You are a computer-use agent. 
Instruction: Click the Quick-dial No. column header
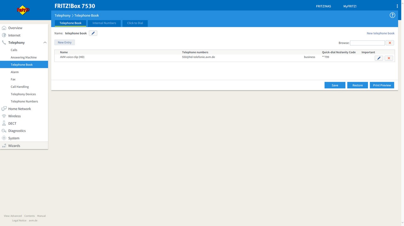point(331,52)
